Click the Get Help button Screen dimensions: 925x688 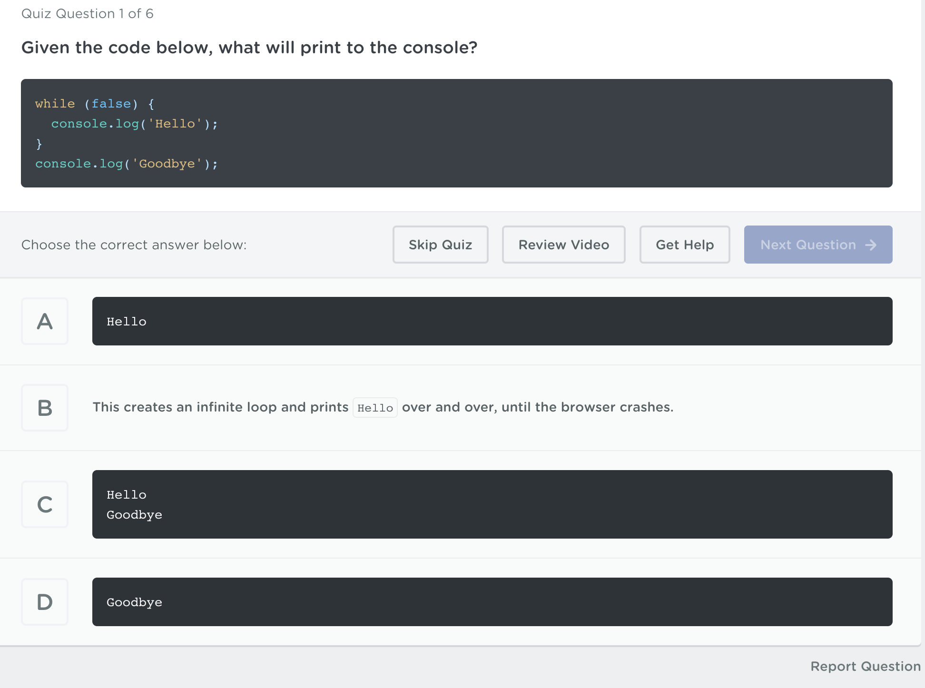684,245
